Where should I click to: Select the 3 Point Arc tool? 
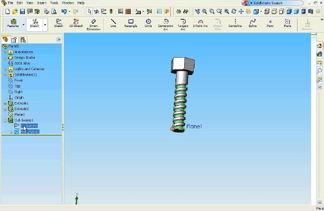200,23
